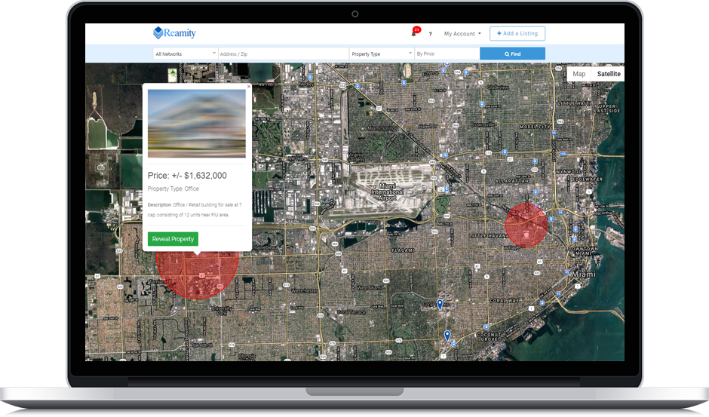Switch map view to Map

579,74
